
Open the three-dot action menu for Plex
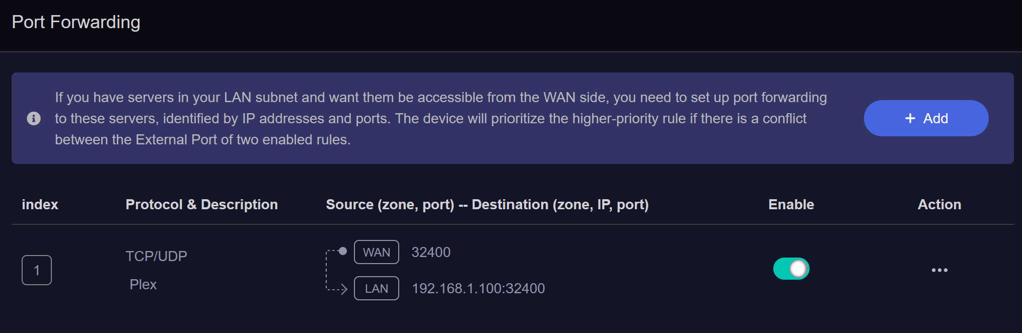click(939, 270)
